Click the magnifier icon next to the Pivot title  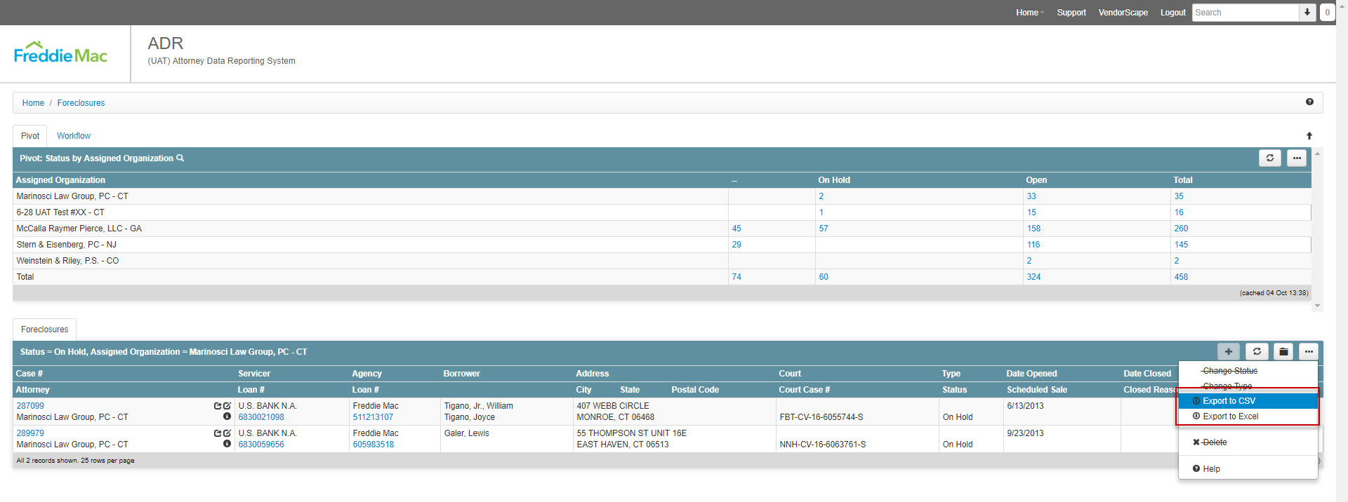coord(180,158)
